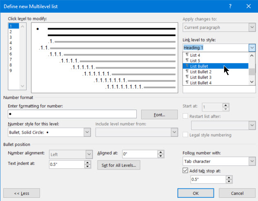This screenshot has width=258, height=201.
Task: Click Set for All Levels button
Action: pyautogui.click(x=119, y=165)
